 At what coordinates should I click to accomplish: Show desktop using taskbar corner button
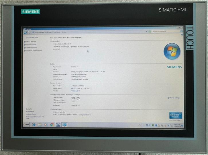pyautogui.click(x=183, y=126)
